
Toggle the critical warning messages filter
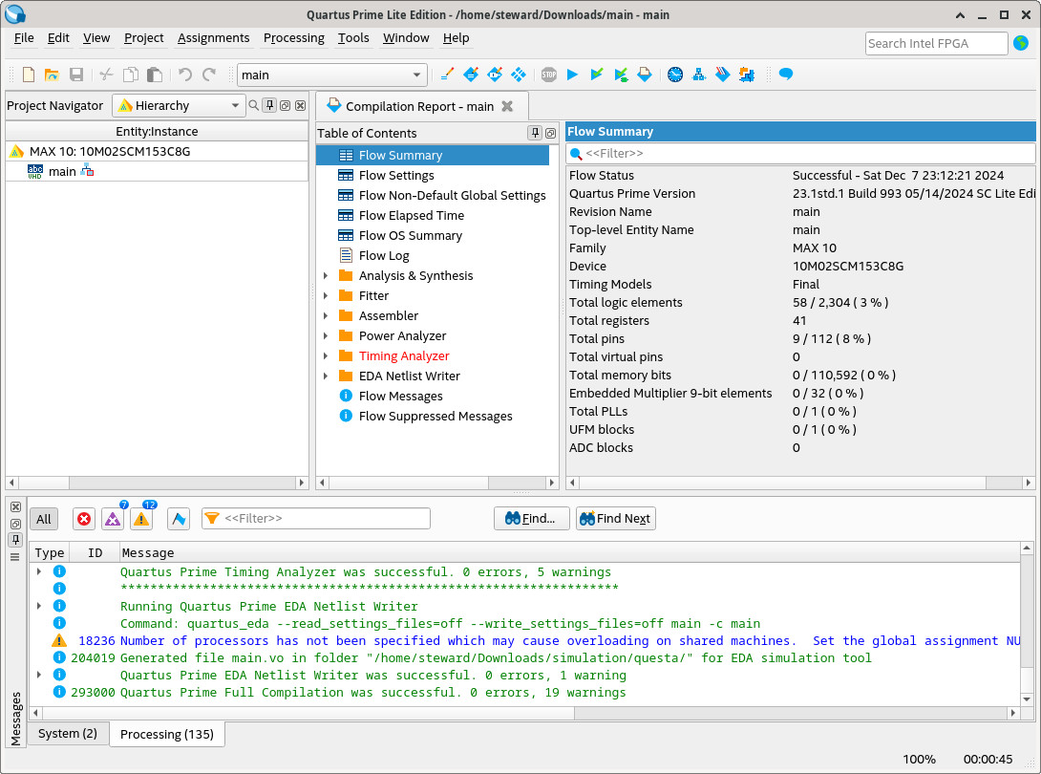tap(113, 519)
